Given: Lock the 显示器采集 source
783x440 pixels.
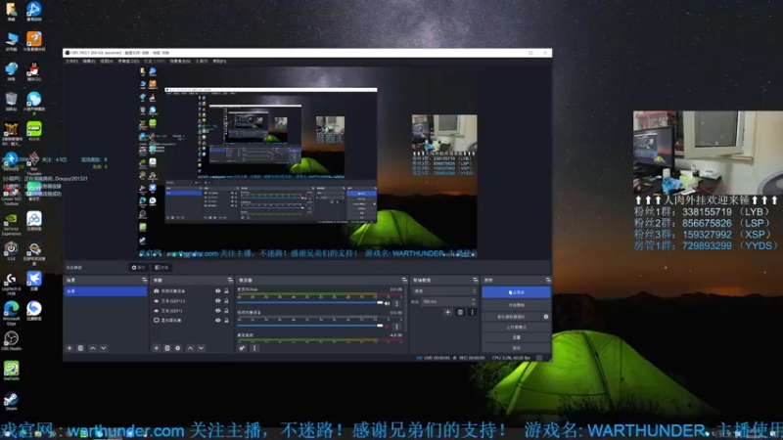Looking at the screenshot, I should pyautogui.click(x=226, y=321).
